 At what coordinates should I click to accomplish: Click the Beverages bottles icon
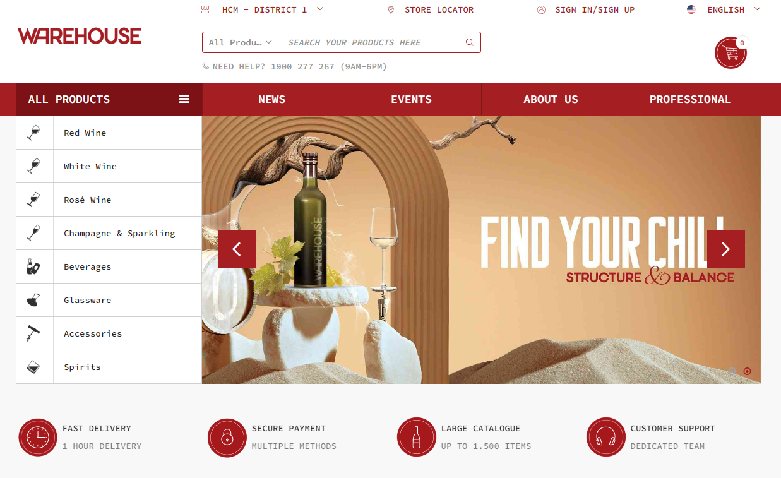pos(34,266)
